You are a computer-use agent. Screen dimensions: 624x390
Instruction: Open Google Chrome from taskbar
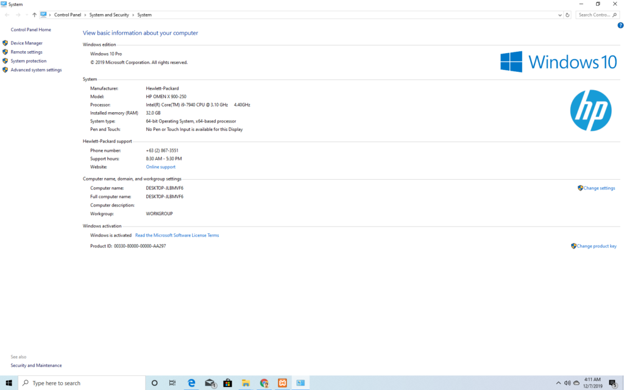(x=264, y=383)
